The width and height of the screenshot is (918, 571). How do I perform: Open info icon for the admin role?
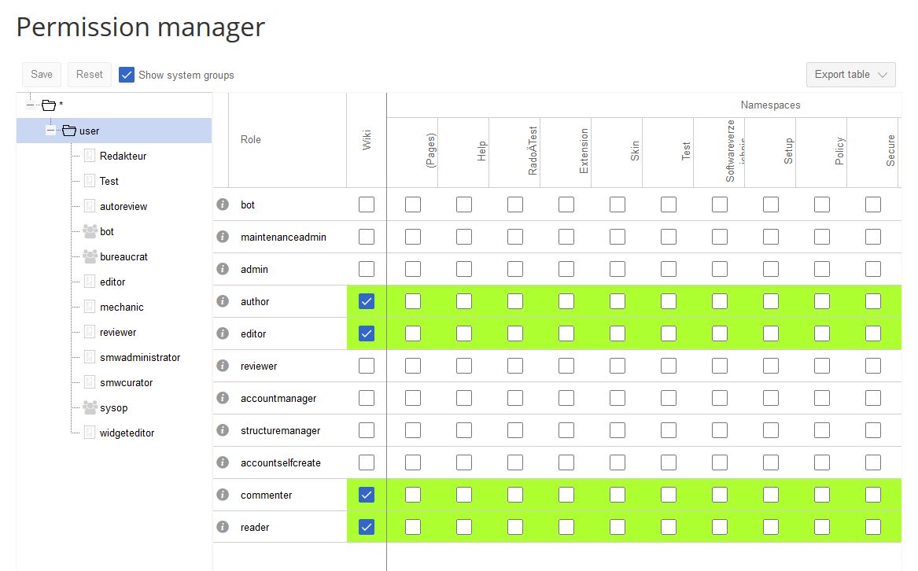coord(223,269)
